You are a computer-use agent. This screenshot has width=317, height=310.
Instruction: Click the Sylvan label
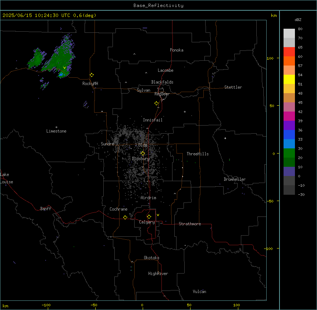coord(143,90)
